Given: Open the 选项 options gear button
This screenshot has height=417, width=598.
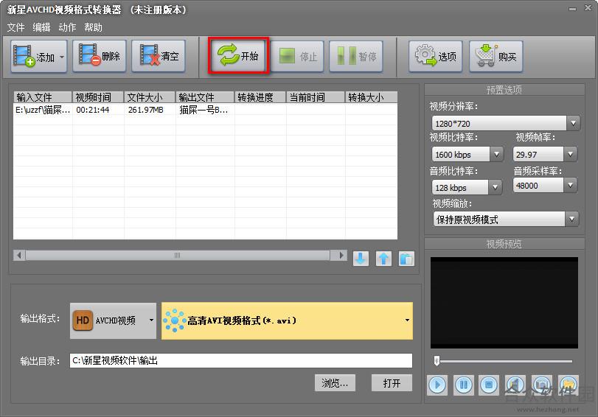Looking at the screenshot, I should (436, 57).
